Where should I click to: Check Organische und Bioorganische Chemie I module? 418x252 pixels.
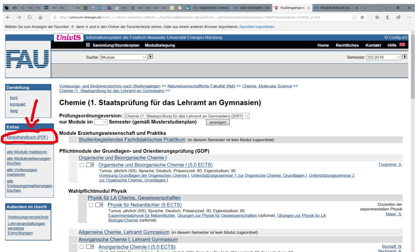click(x=82, y=165)
